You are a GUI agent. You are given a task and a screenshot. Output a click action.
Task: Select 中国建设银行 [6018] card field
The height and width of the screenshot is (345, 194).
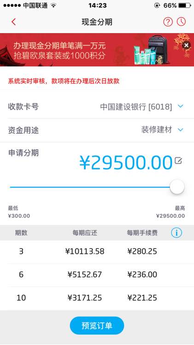point(136,107)
